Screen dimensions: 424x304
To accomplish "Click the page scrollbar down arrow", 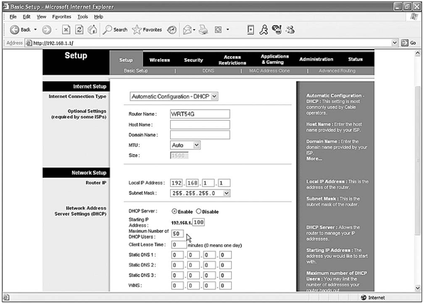I will (418, 288).
